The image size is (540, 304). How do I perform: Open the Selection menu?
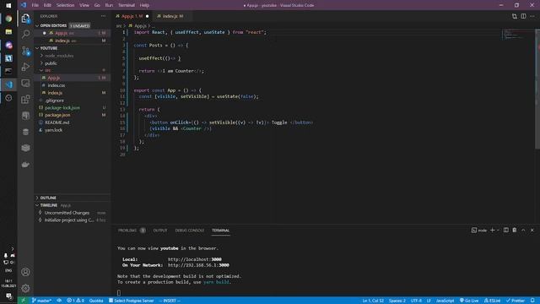[x=65, y=5]
